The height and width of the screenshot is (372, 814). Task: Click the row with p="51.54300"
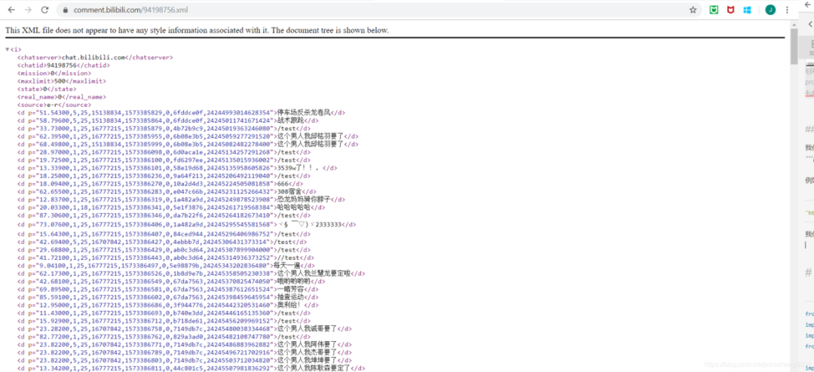coord(181,112)
